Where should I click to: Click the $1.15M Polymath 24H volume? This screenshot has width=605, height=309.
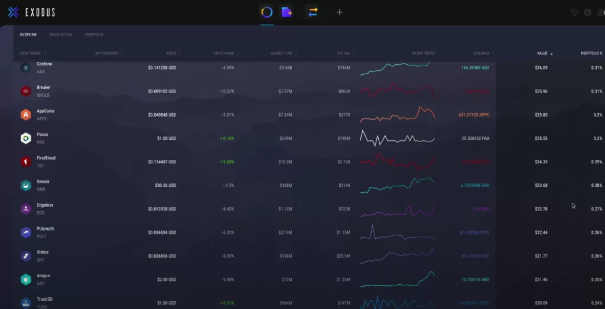click(343, 232)
